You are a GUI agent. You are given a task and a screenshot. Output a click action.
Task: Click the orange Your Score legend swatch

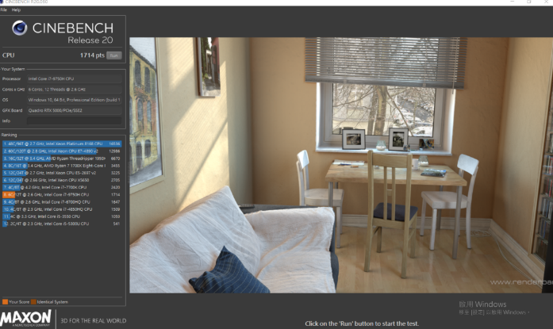[x=5, y=302]
